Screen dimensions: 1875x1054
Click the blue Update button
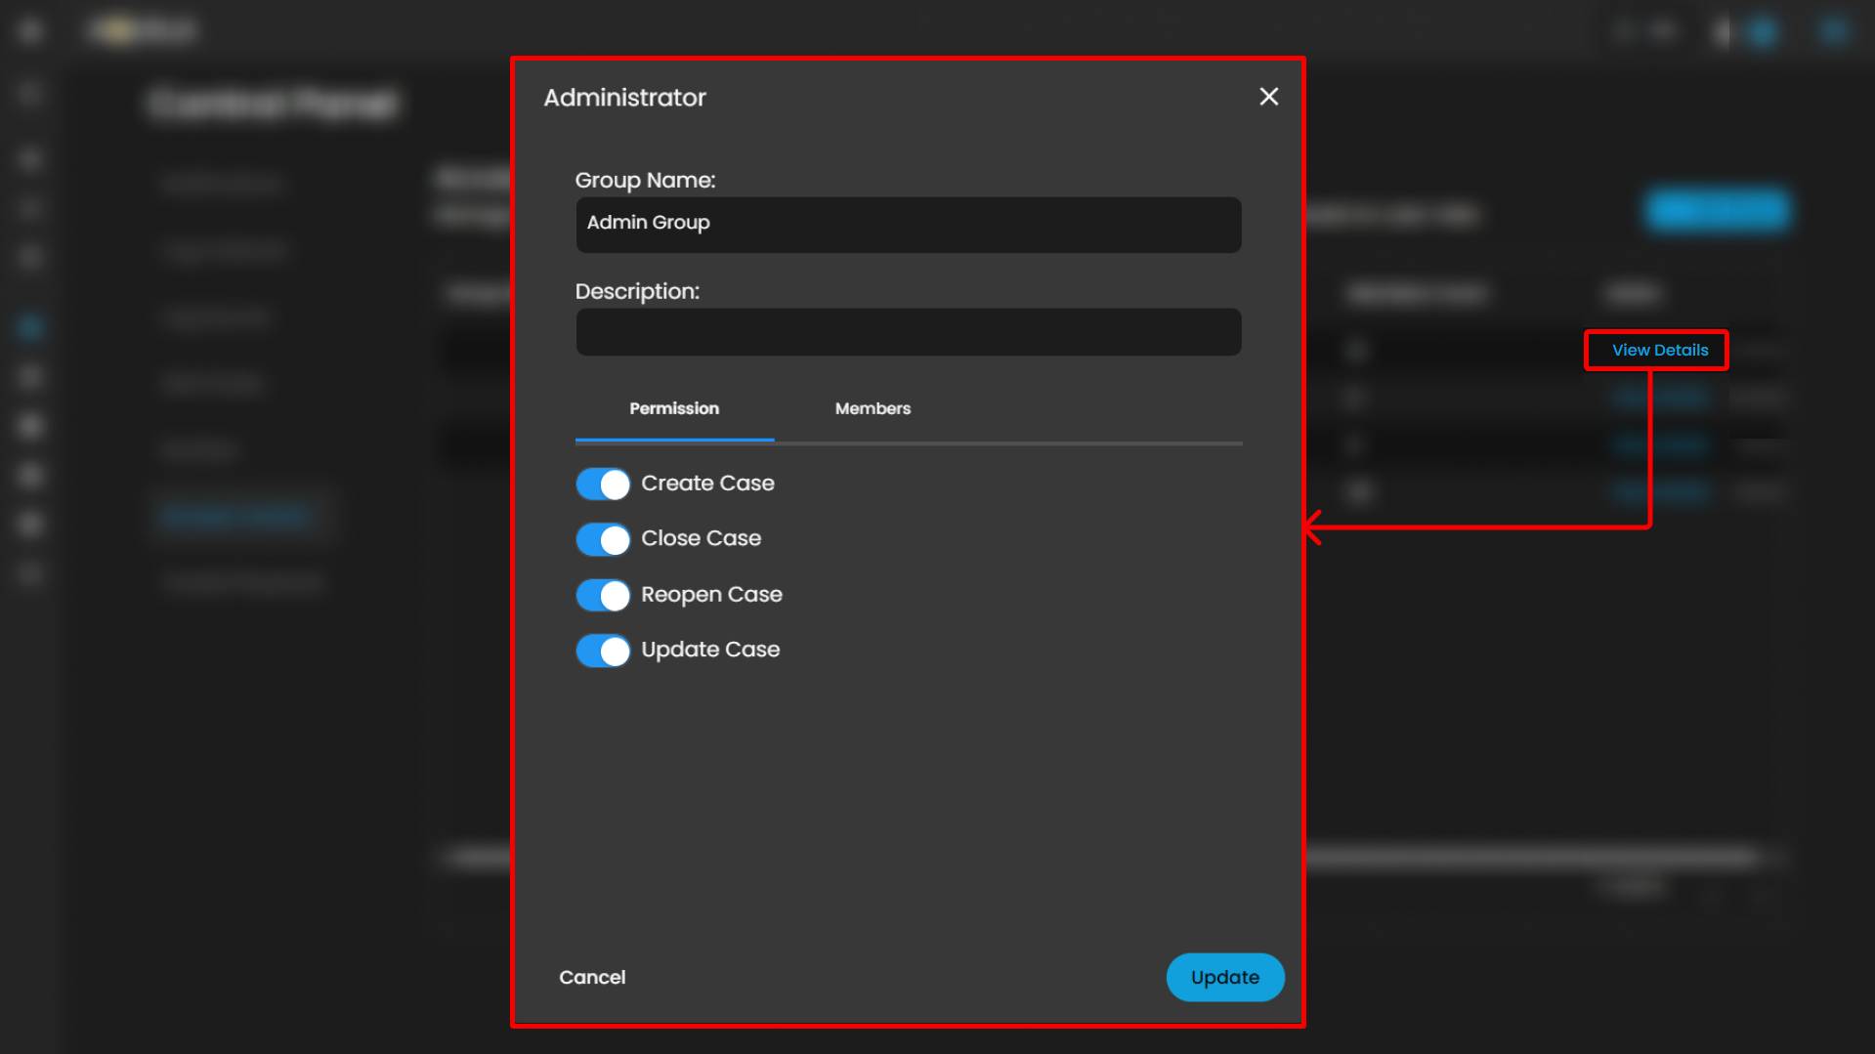click(x=1224, y=977)
